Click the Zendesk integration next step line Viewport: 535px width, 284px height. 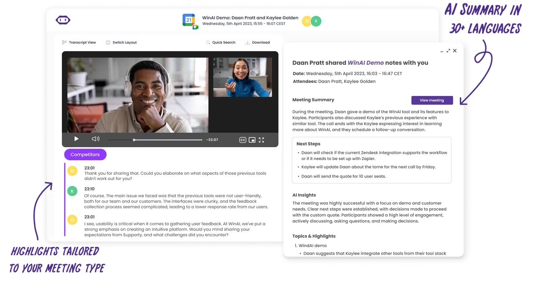tap(374, 156)
